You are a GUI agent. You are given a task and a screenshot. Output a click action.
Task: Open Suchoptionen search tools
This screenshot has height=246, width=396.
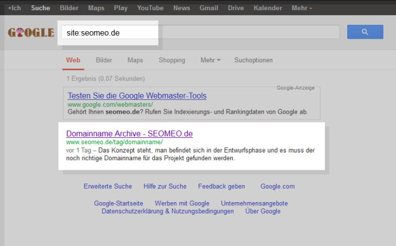click(253, 60)
